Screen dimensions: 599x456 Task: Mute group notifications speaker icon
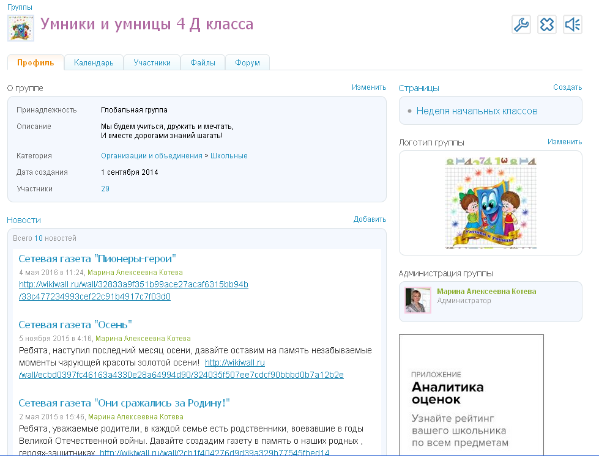(572, 25)
